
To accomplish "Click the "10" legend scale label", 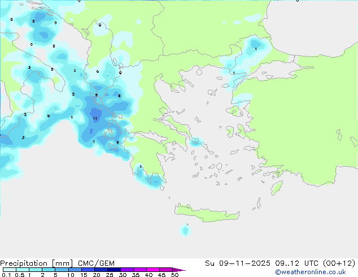I will coord(71,275).
